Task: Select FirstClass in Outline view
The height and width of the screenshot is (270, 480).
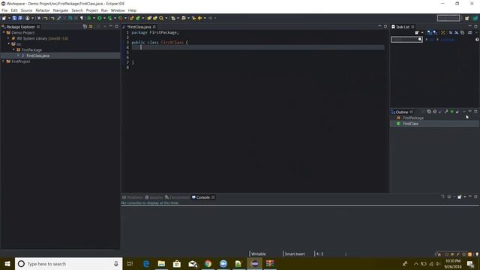Action: point(410,124)
